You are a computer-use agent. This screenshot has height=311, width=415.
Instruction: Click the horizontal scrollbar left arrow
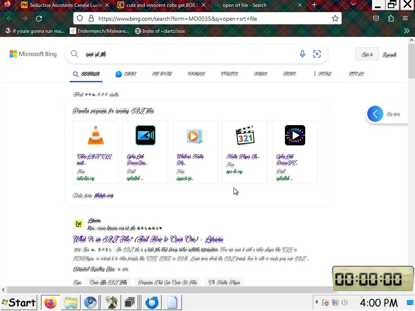[x=3, y=290]
